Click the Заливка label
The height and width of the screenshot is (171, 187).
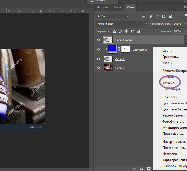point(166,31)
